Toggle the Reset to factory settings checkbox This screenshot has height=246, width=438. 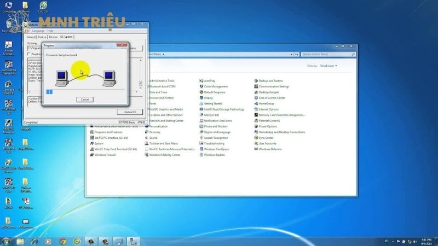click(x=30, y=54)
